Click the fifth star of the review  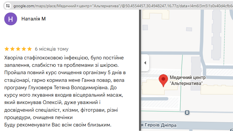coord(30,49)
